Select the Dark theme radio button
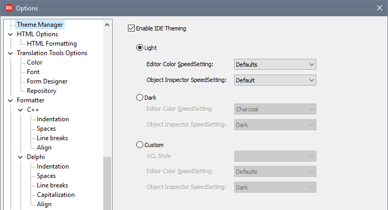The height and width of the screenshot is (210, 388). 140,98
